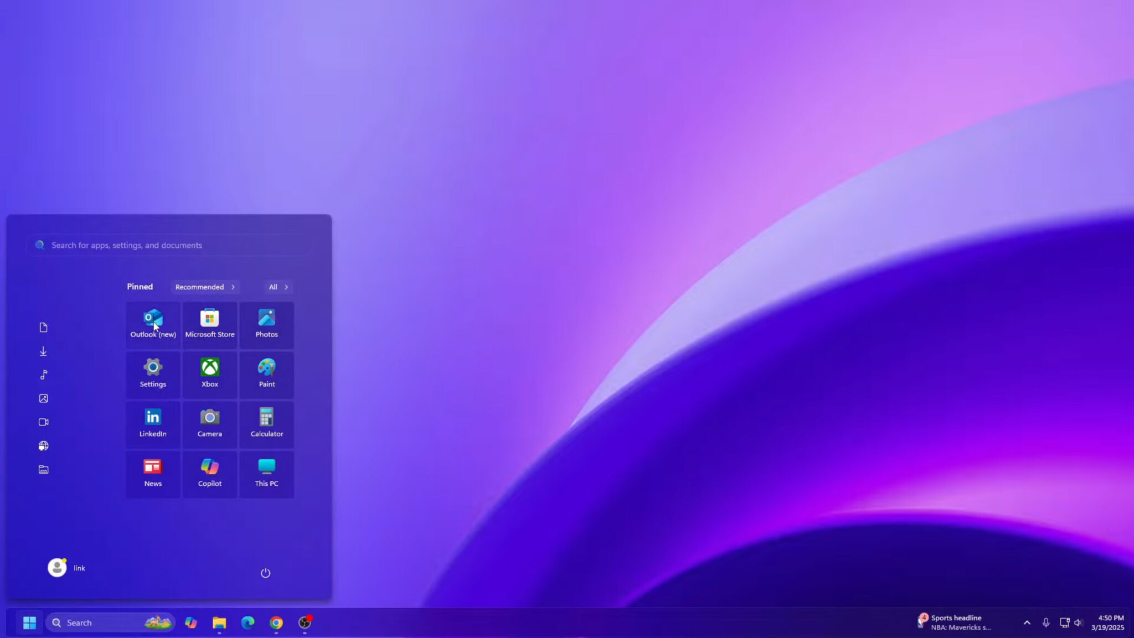Open the Downloads sidebar shortcut
This screenshot has width=1134, height=638.
[x=43, y=350]
